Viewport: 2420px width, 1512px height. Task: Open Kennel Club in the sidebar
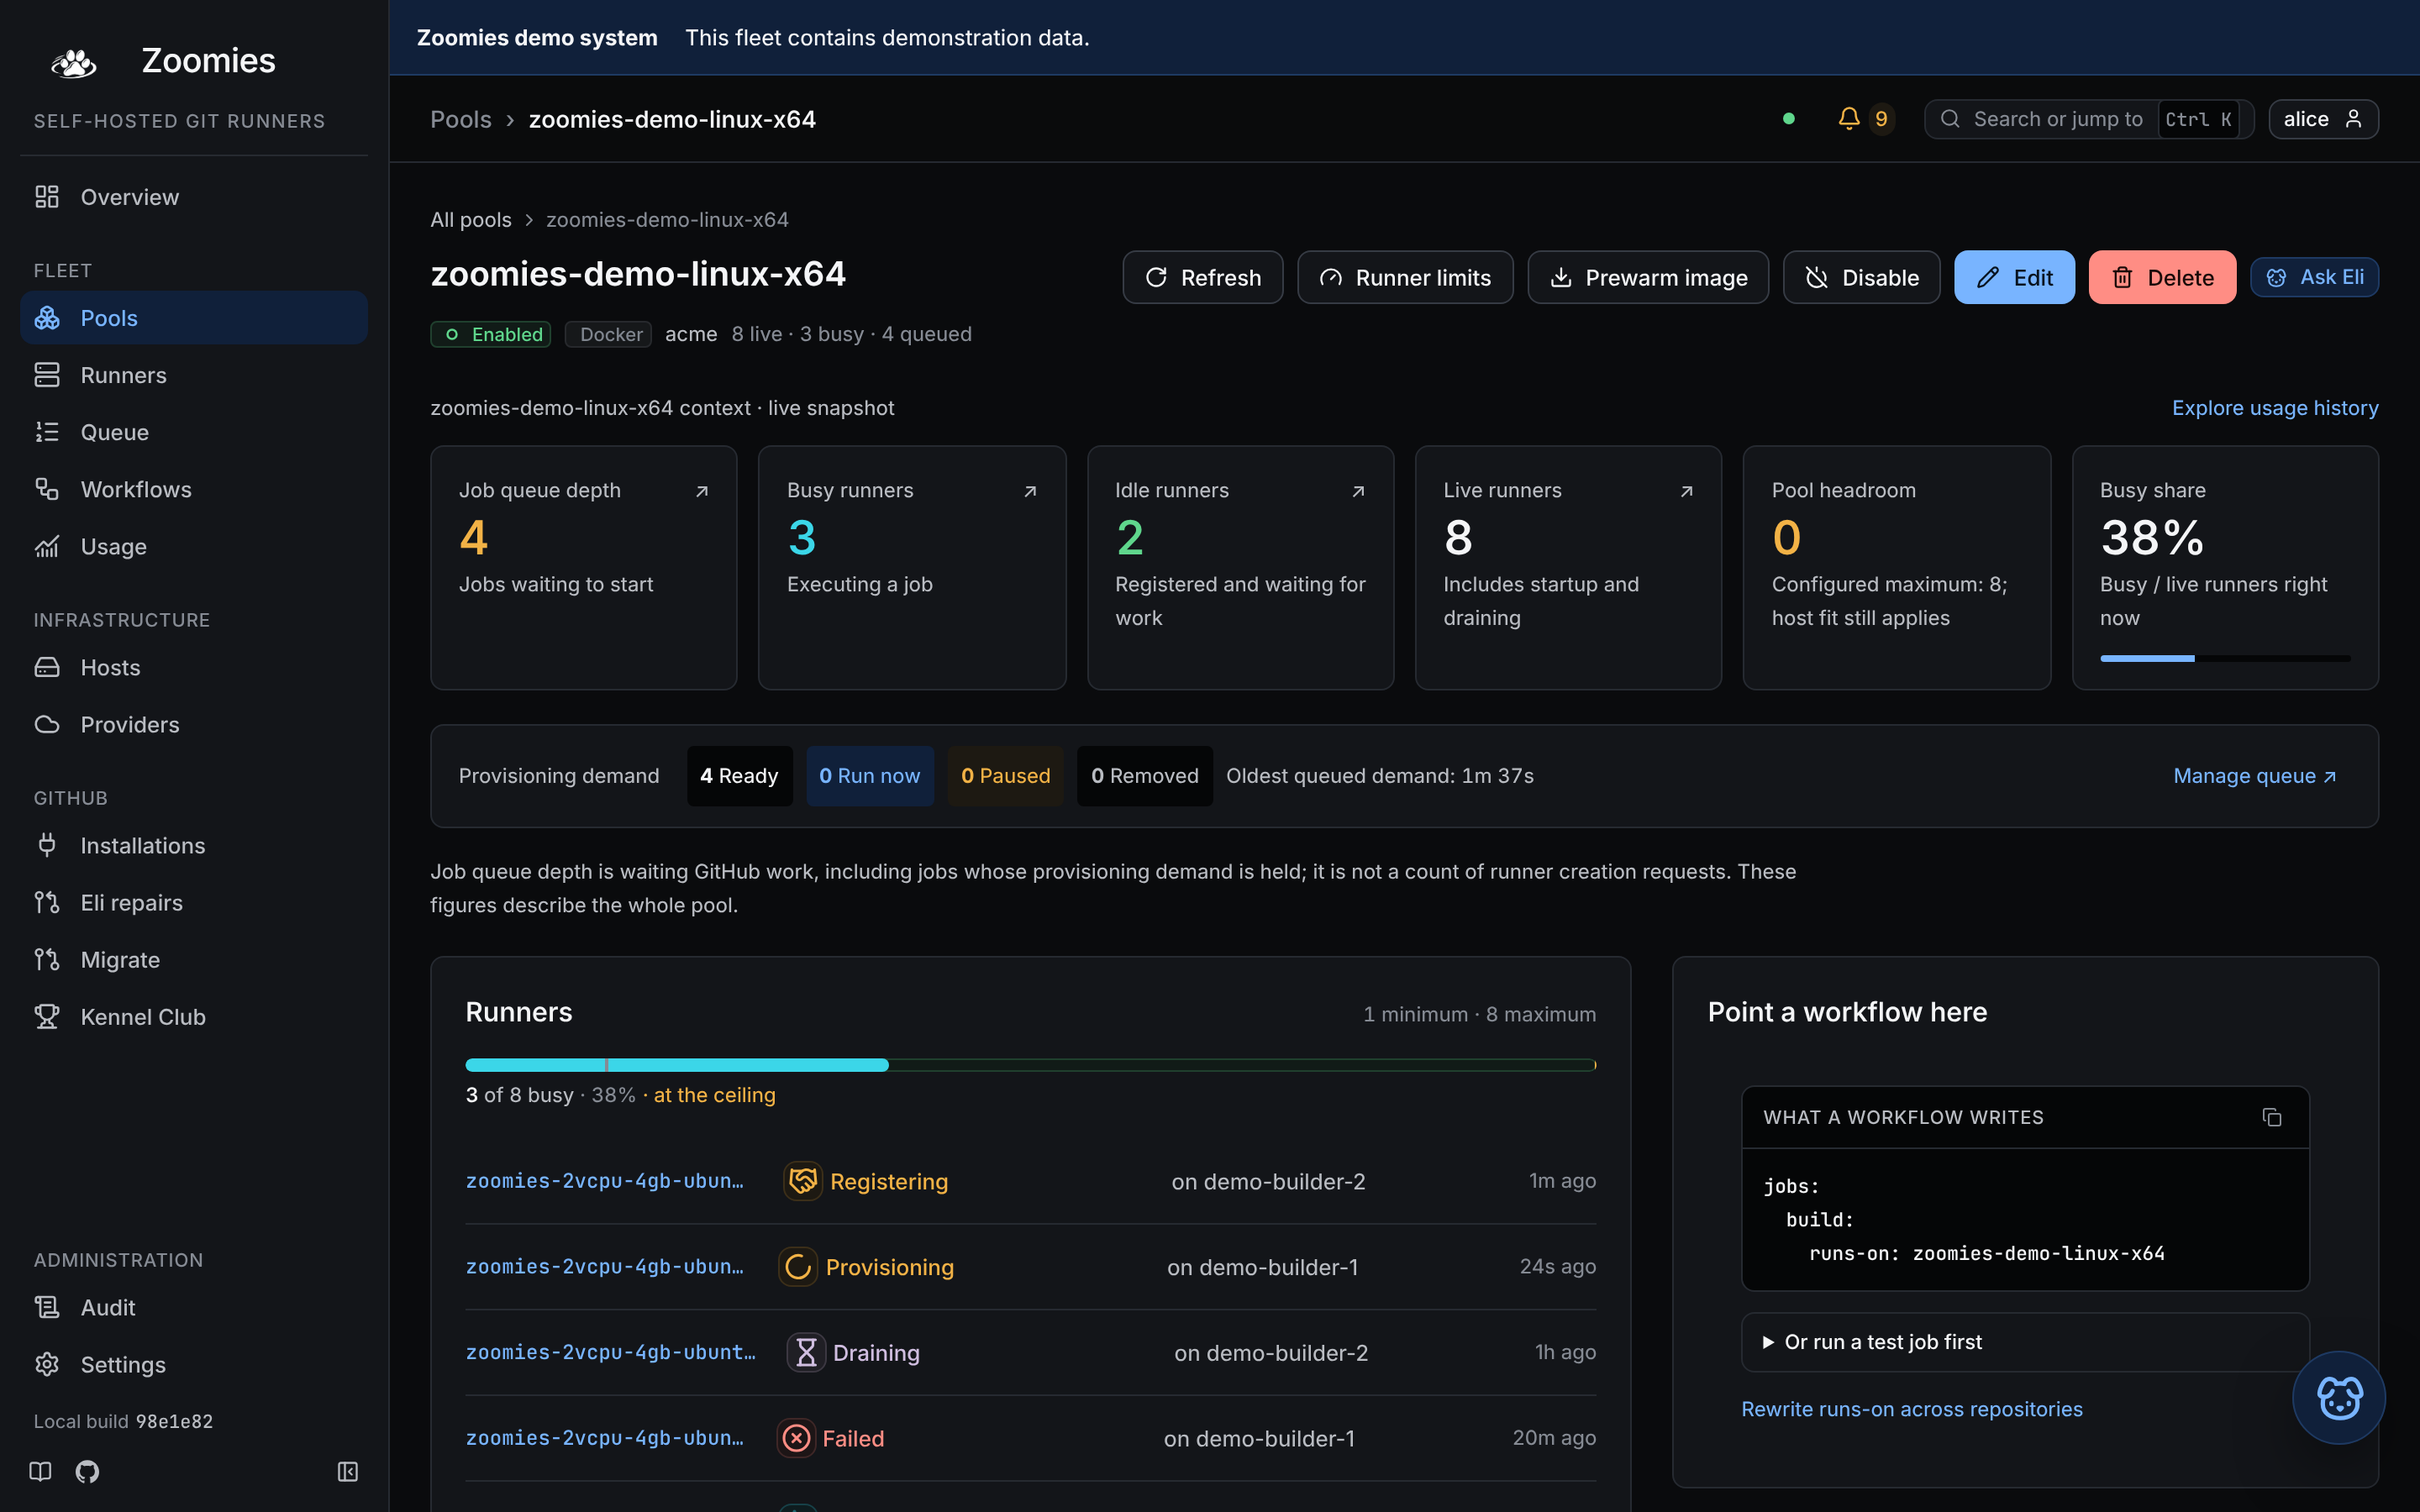pos(194,1017)
